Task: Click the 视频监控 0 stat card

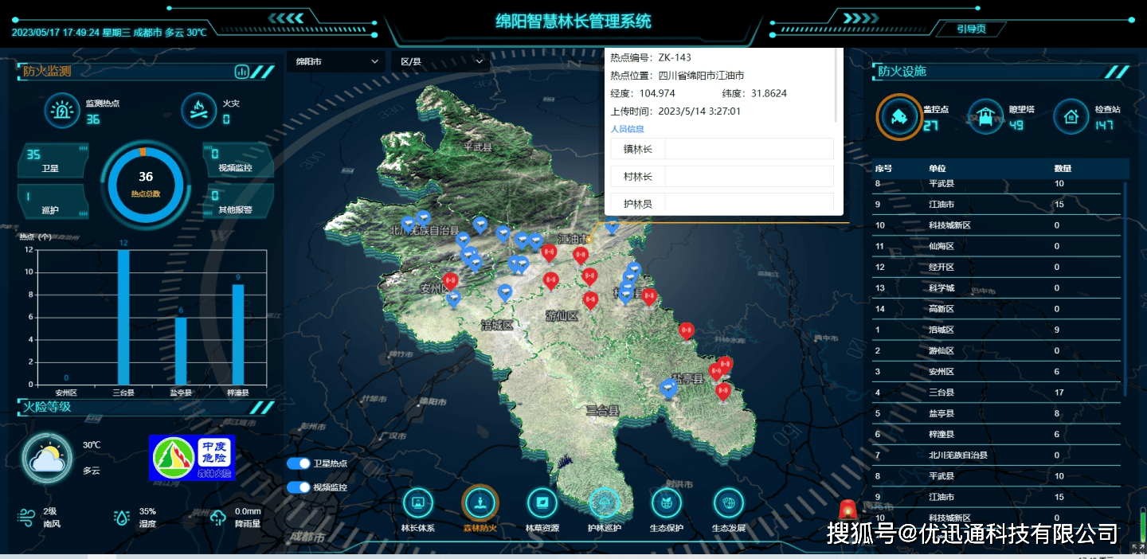Action: 238,160
